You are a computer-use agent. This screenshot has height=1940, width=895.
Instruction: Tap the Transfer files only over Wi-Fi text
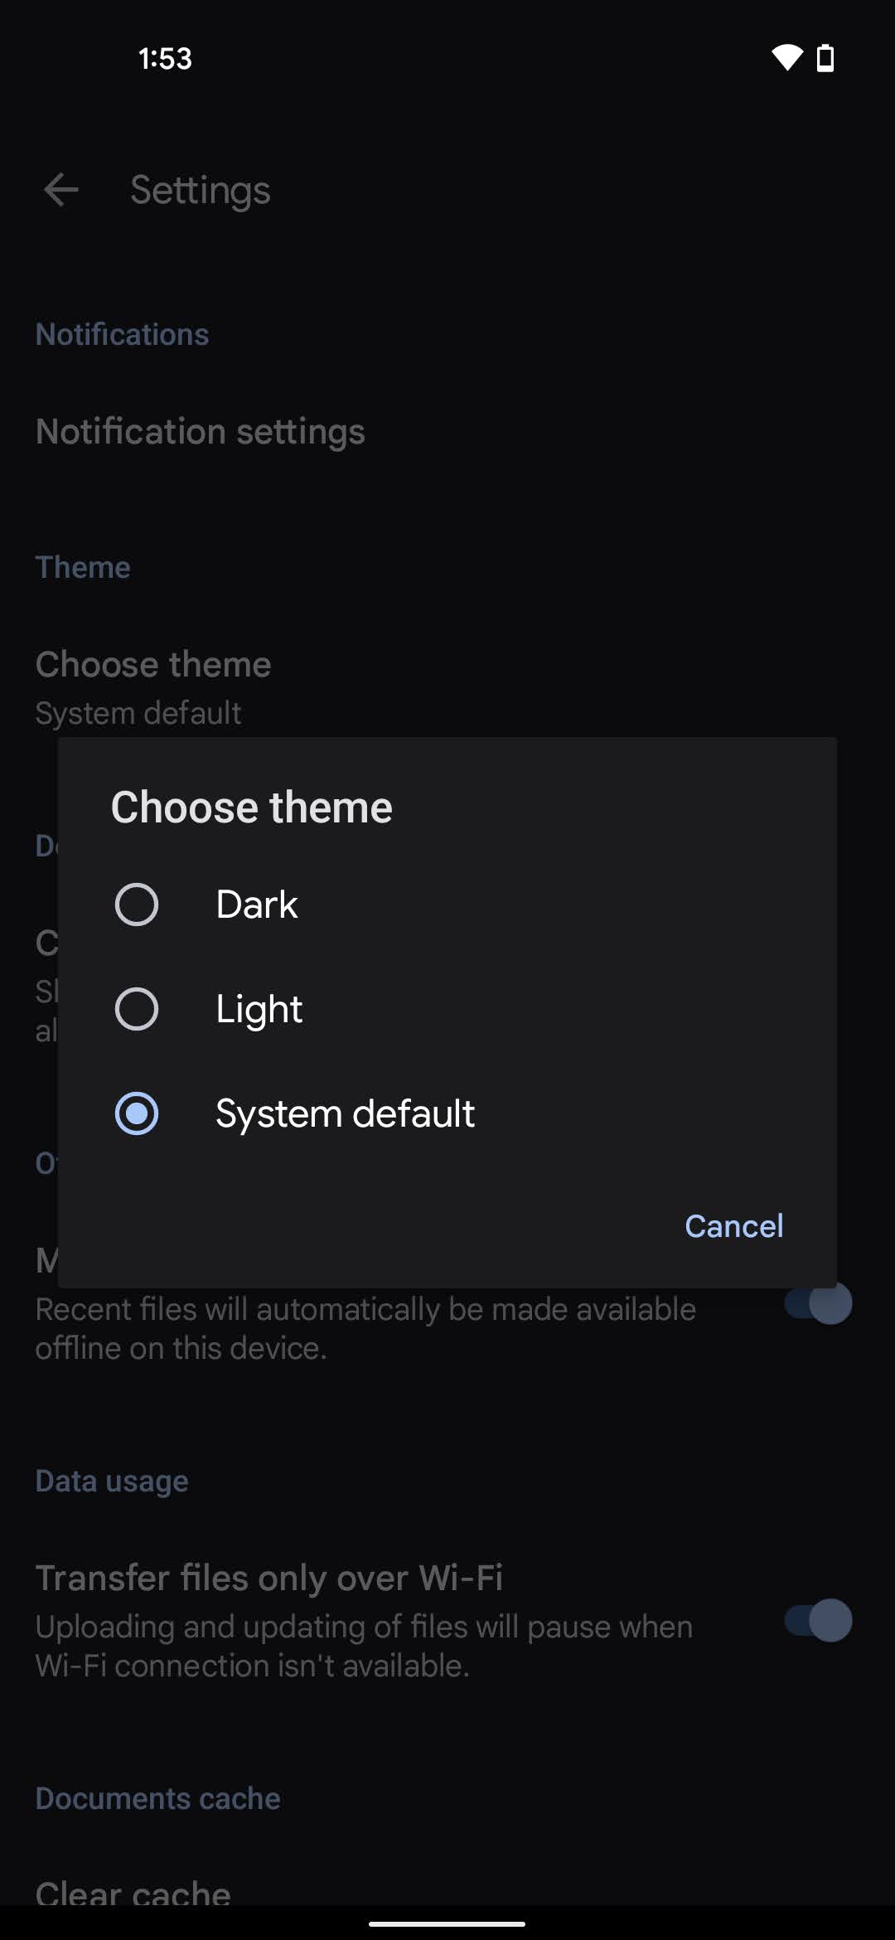269,1578
